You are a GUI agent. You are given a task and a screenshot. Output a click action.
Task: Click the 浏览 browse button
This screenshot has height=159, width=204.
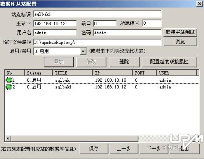coord(180,42)
